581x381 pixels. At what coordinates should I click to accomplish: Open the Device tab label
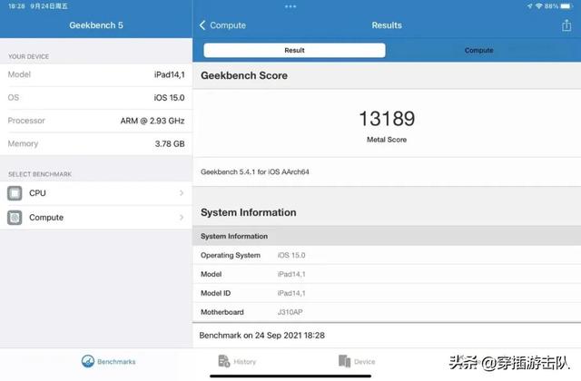[x=365, y=362]
